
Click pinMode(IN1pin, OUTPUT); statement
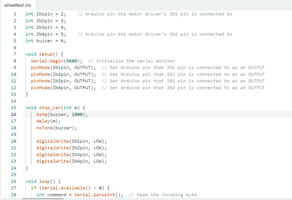tap(63, 68)
